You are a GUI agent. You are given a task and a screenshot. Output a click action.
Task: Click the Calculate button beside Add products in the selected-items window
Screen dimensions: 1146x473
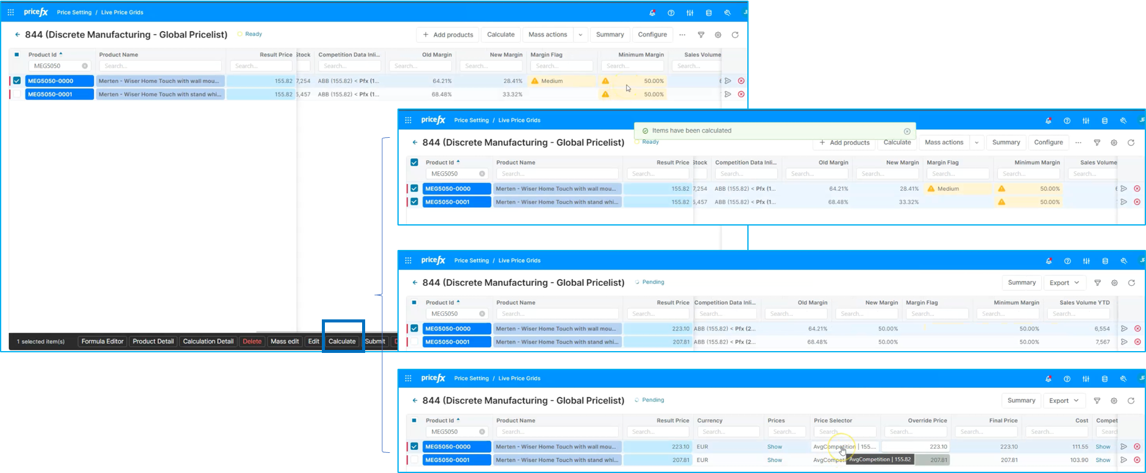[x=501, y=35]
